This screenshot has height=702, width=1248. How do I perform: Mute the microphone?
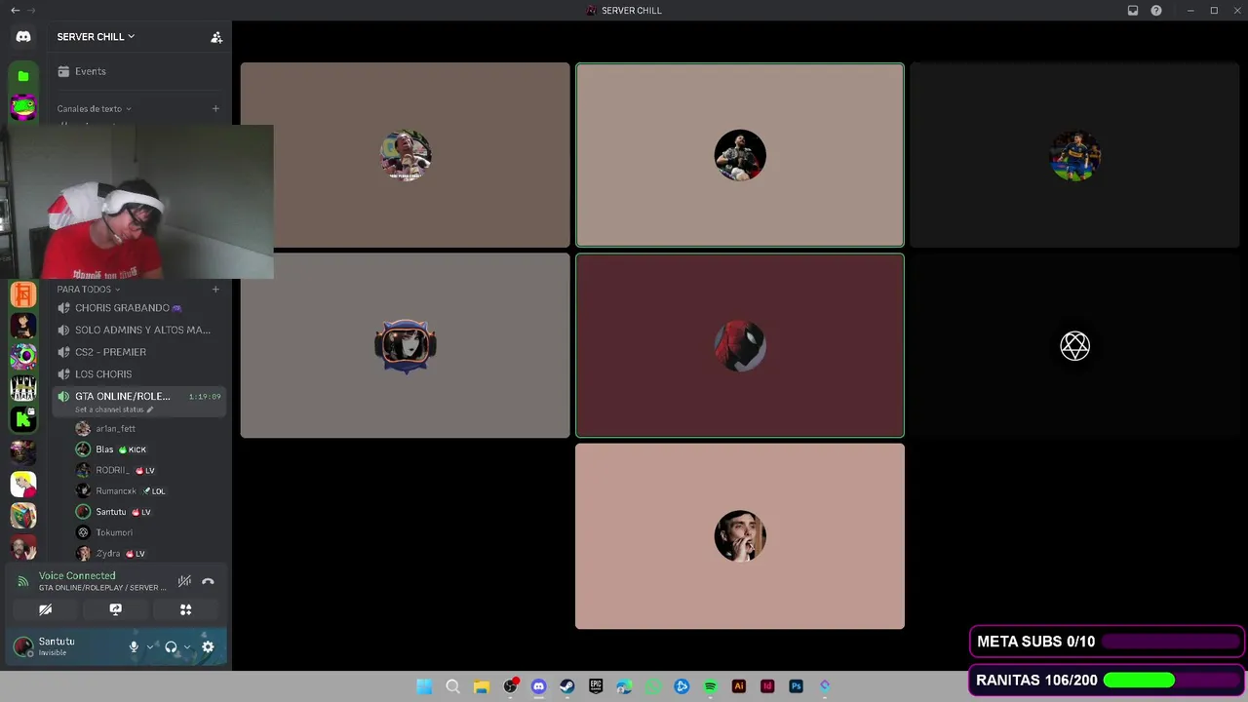(x=134, y=646)
